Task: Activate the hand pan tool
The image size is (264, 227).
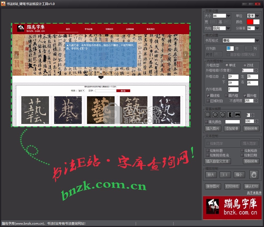Action: (x=254, y=175)
